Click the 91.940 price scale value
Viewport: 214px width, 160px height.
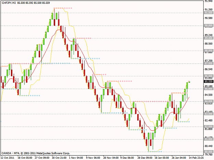tap(209, 1)
